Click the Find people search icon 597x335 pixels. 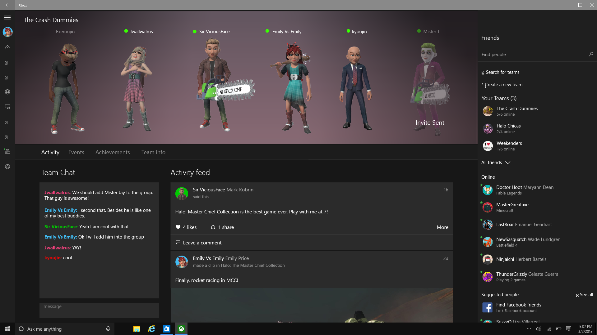tap(591, 54)
